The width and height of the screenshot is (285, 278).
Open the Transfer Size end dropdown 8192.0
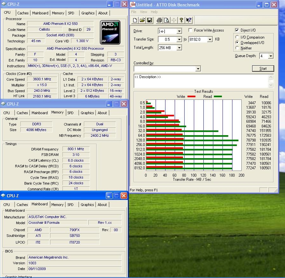(210, 40)
